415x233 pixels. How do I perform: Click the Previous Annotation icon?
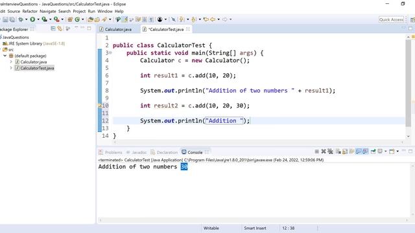point(193,19)
